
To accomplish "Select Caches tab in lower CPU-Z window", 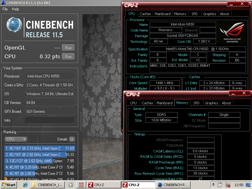I will pos(147,103).
